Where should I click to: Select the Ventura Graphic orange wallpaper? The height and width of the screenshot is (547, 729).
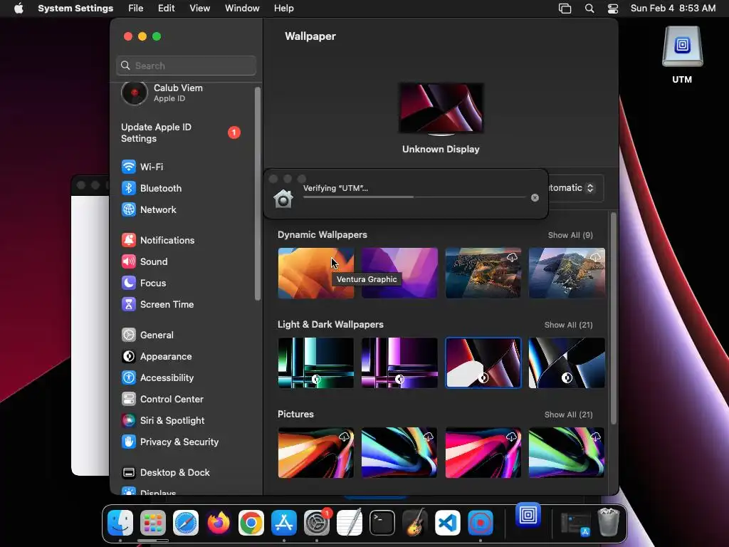tap(315, 273)
